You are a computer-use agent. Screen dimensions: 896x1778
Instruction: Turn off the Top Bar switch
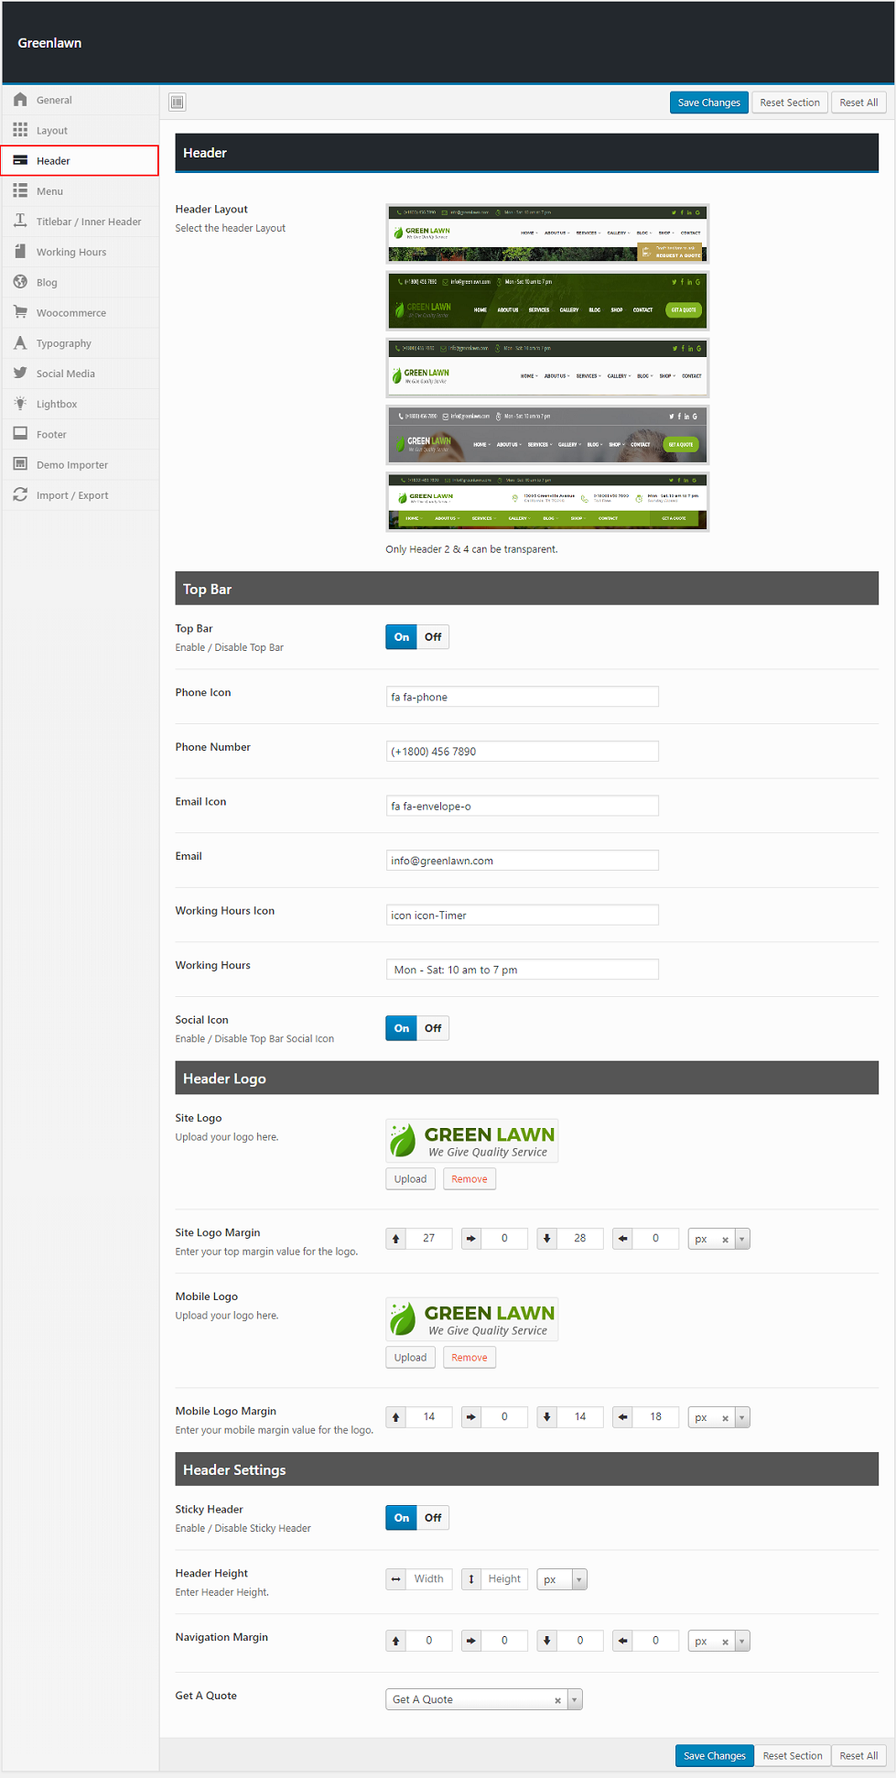coord(433,637)
